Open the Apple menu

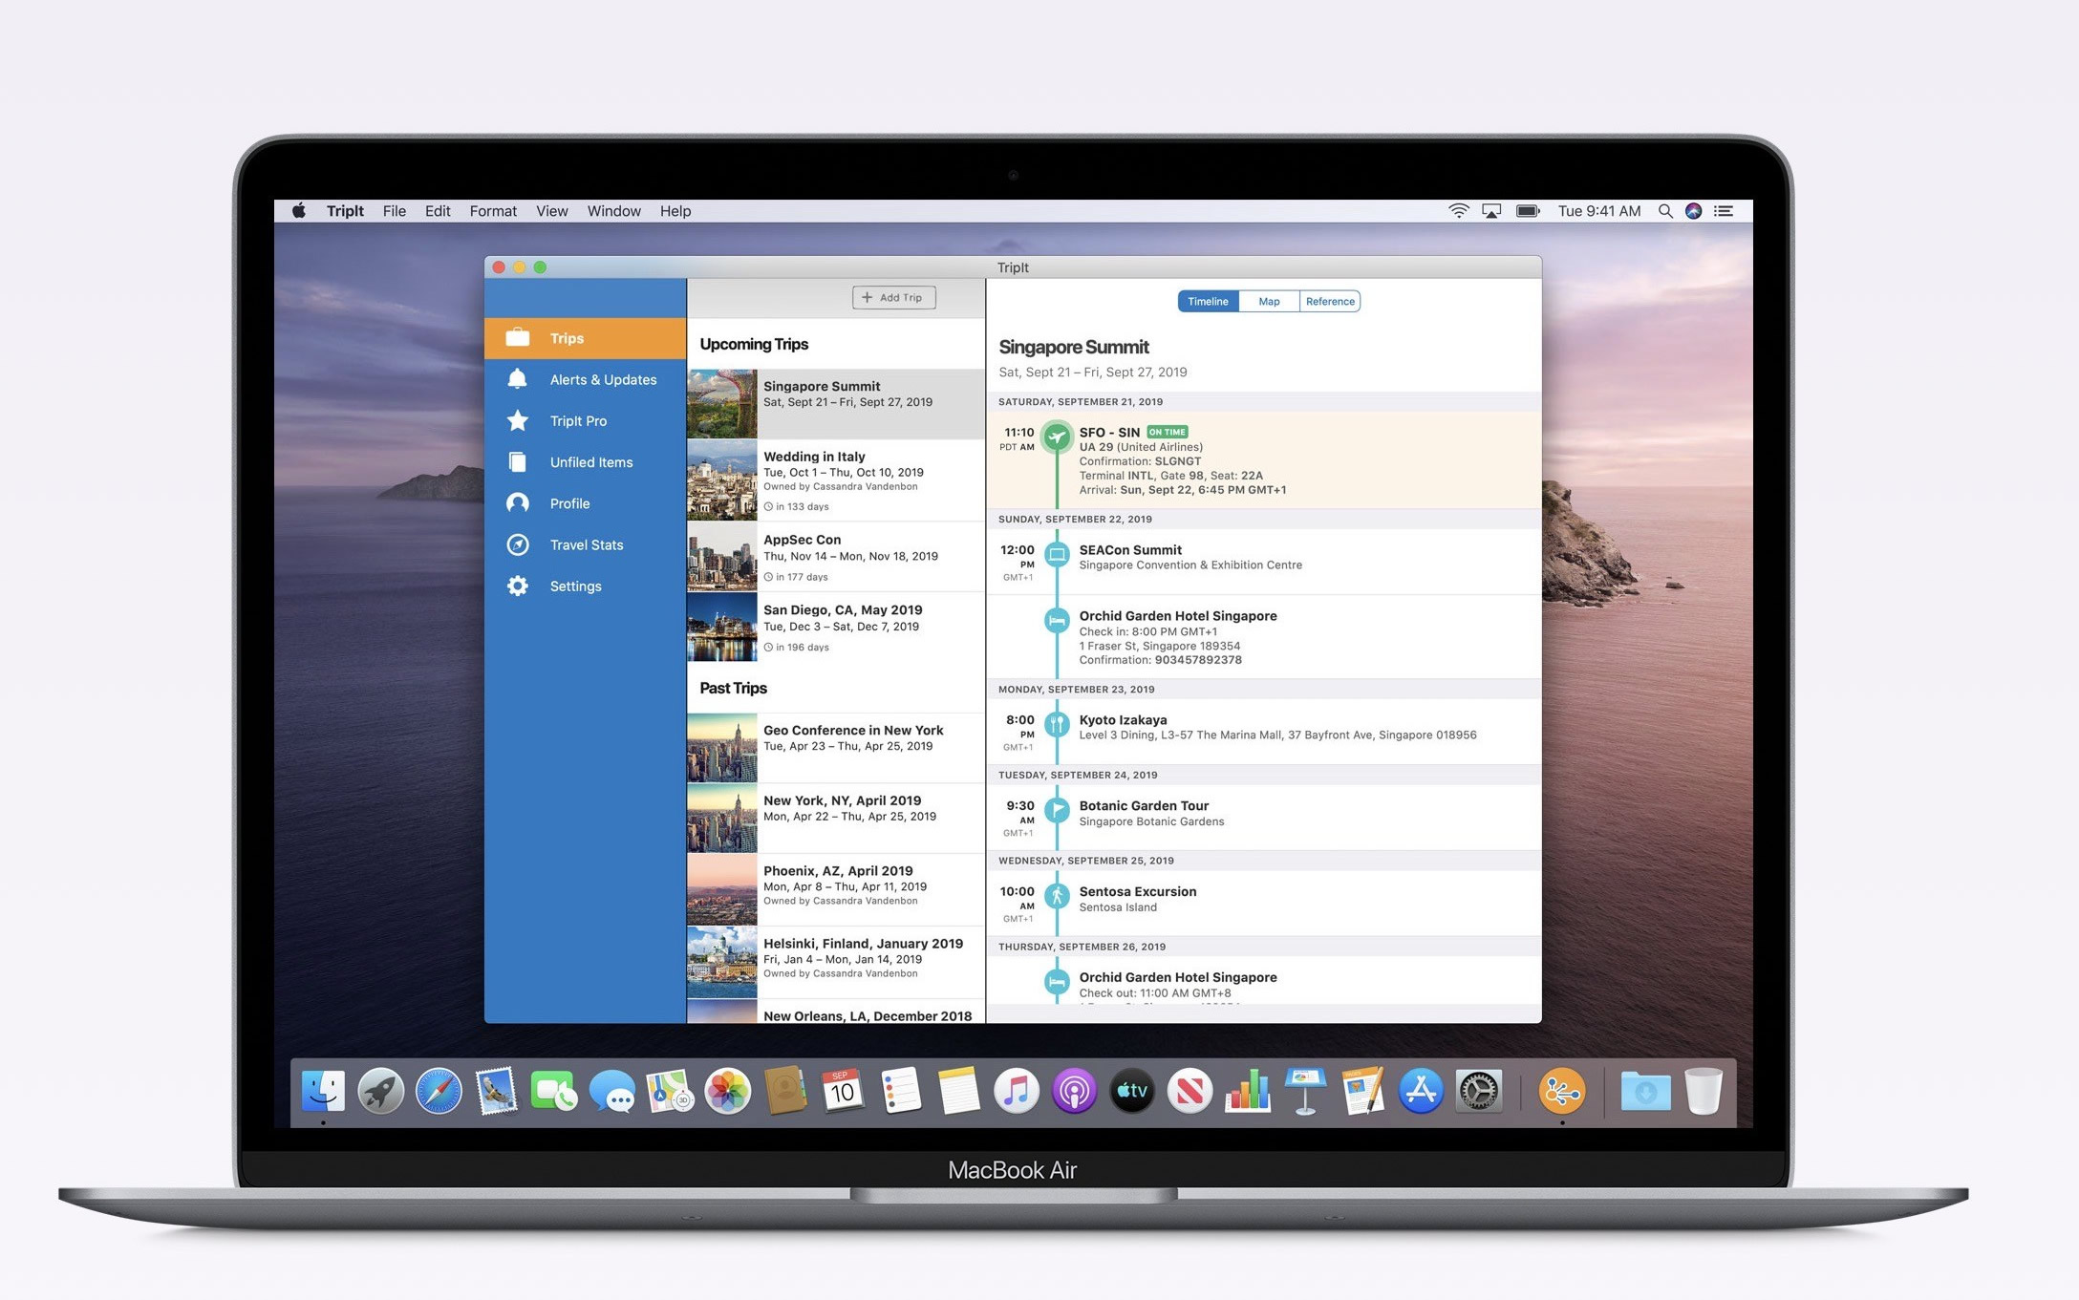[299, 211]
